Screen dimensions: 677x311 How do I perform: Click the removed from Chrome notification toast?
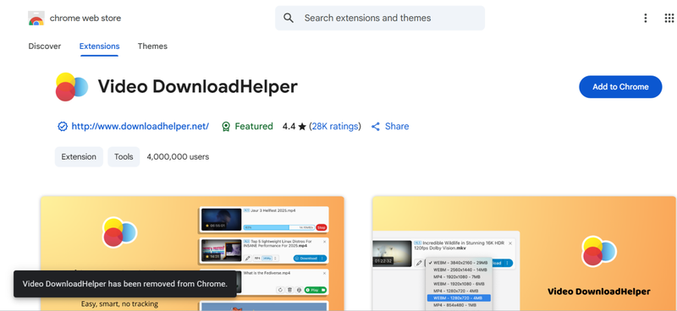point(124,284)
